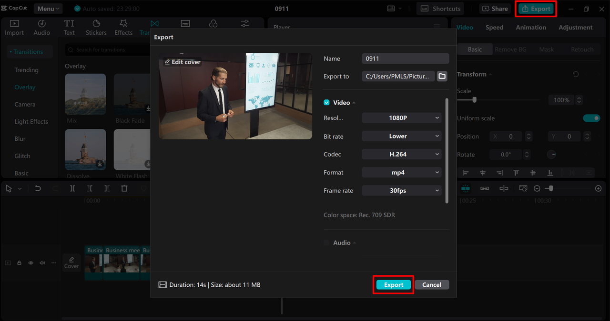Image resolution: width=610 pixels, height=321 pixels.
Task: Toggle the clip linkage chain icon
Action: (x=485, y=189)
